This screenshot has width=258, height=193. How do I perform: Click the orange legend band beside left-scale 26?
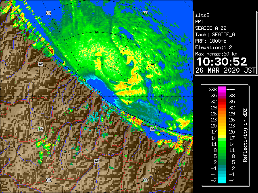coord(222,113)
